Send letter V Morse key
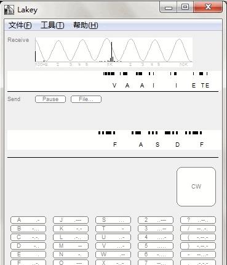This screenshot has width=227, height=265. [x=113, y=246]
